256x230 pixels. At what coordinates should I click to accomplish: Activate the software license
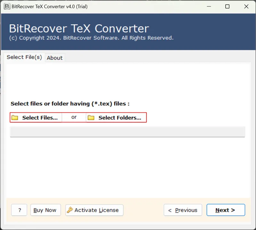point(94,210)
